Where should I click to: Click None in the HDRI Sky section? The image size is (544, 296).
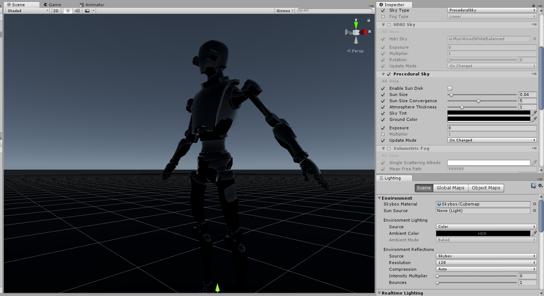pos(393,32)
